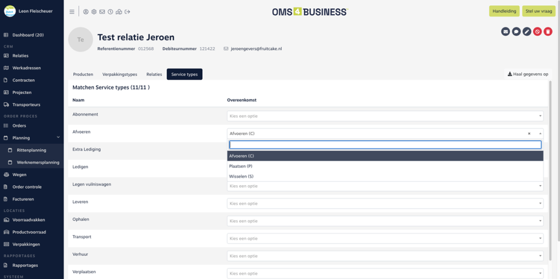Viewport: 560px width, 279px height.
Task: Open the chat bubble comment button
Action: point(516,32)
